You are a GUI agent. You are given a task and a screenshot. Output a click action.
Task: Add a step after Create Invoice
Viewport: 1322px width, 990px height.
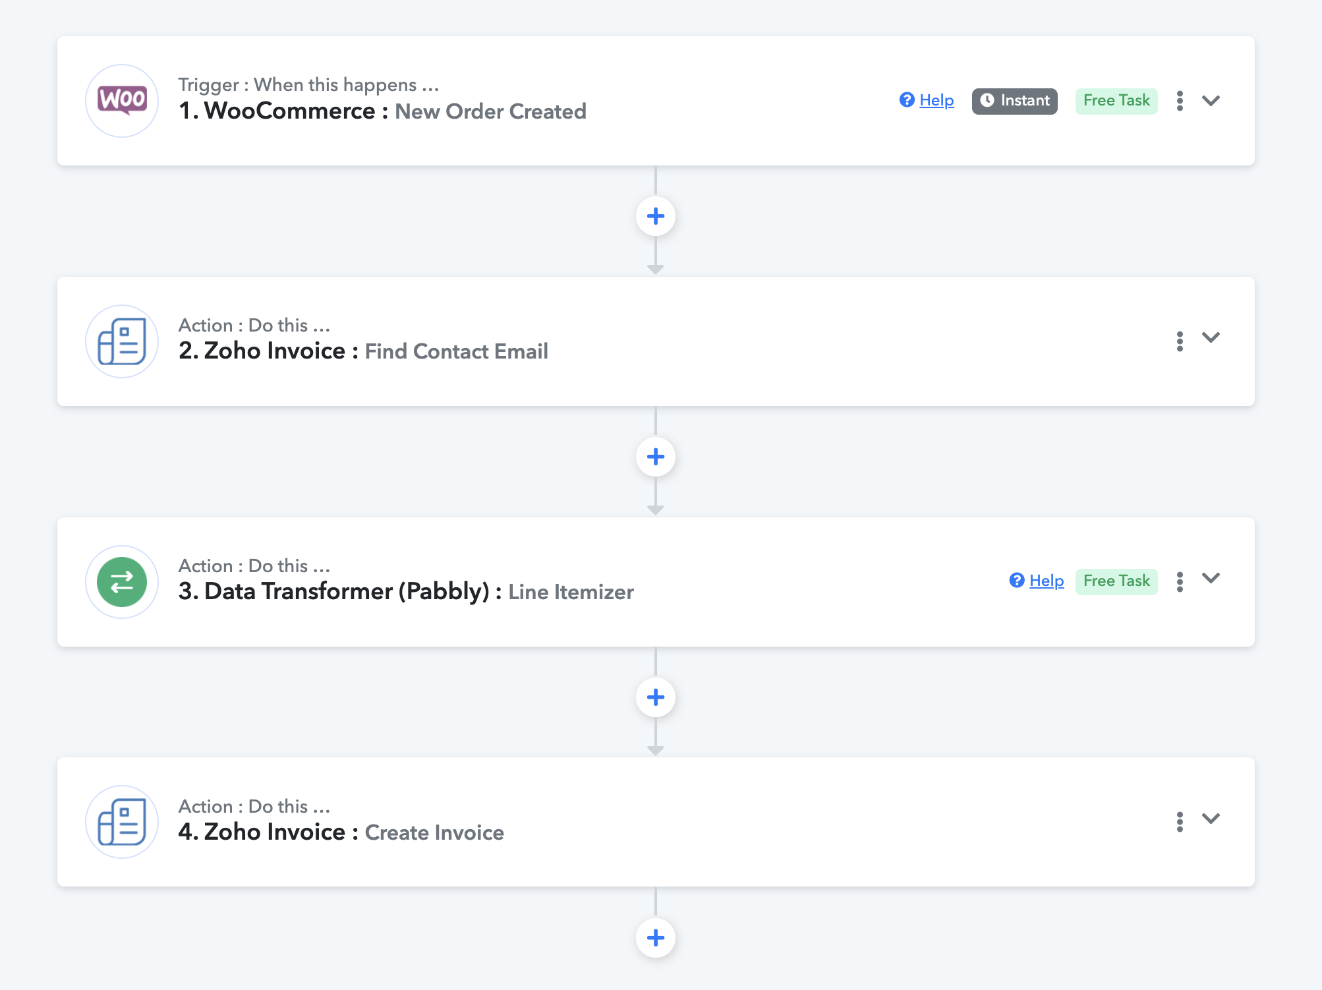tap(656, 938)
